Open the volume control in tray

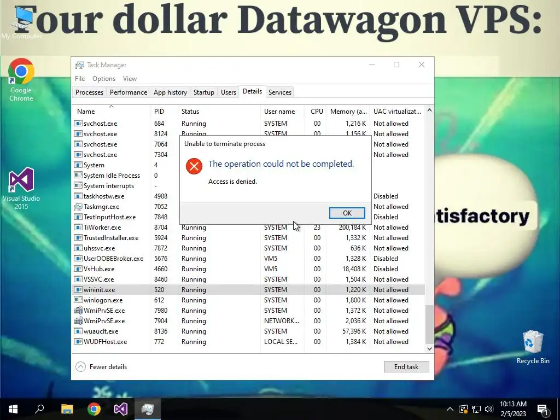[x=489, y=409]
